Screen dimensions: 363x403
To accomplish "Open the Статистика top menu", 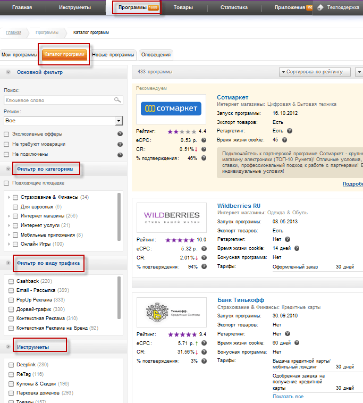I will 234,7.
